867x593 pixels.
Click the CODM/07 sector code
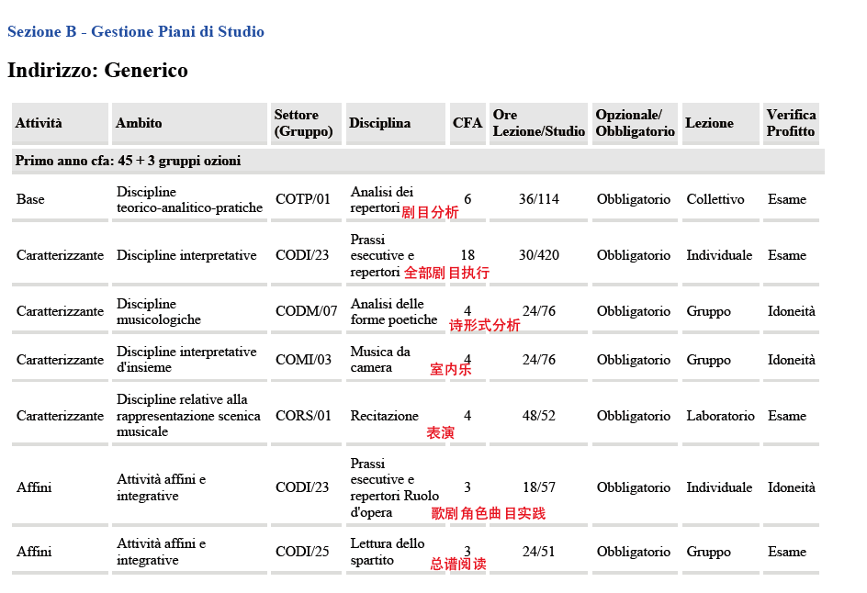click(307, 311)
